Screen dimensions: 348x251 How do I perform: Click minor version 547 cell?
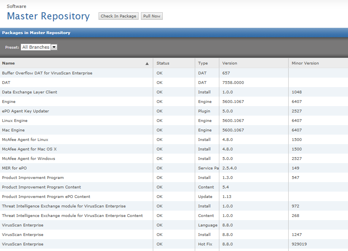(295, 178)
